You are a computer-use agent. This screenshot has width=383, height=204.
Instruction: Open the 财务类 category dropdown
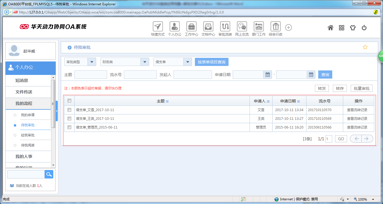click(x=145, y=62)
